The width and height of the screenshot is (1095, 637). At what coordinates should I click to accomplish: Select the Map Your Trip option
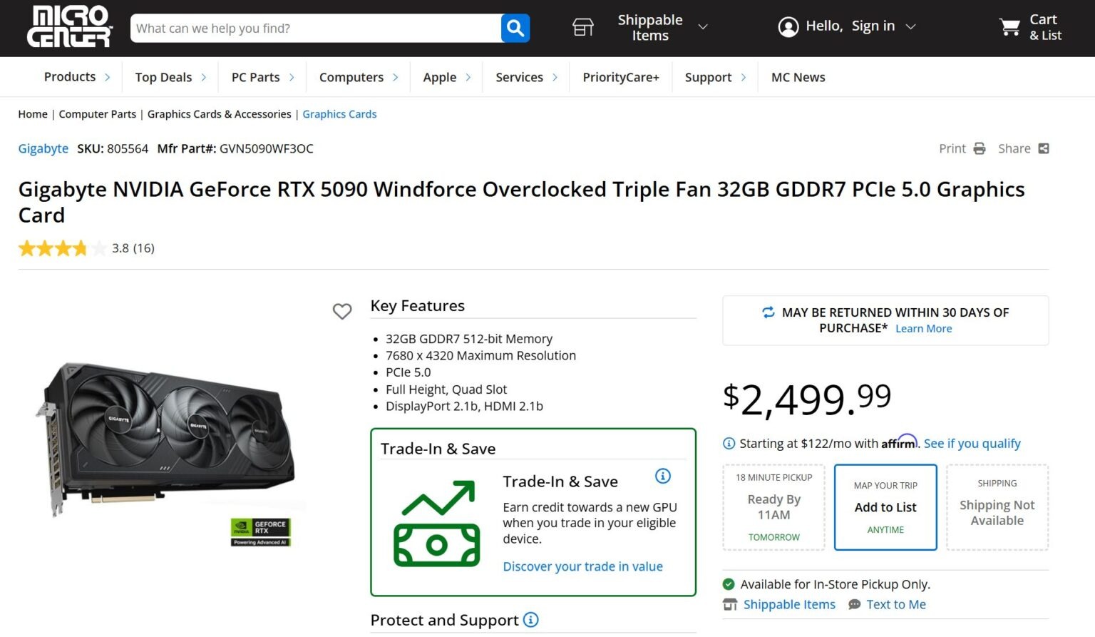(x=885, y=507)
